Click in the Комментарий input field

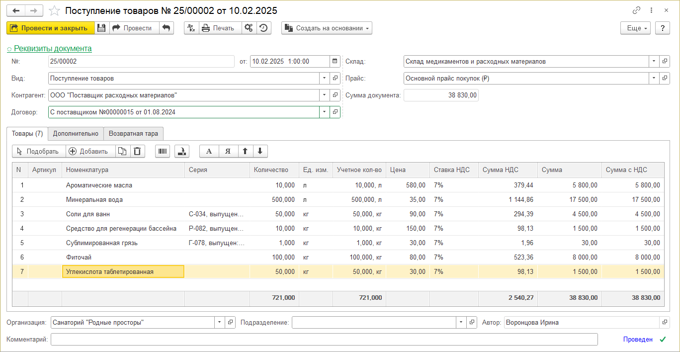[324, 340]
